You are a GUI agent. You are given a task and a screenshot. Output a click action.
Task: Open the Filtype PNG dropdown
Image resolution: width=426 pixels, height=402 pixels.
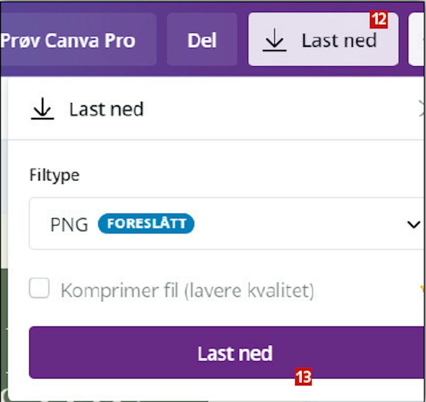[x=227, y=224]
